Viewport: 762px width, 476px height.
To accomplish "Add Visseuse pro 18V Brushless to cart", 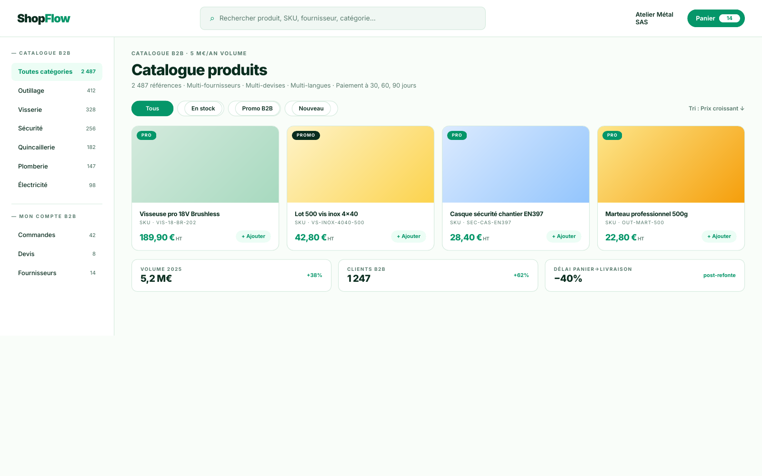I will point(253,237).
